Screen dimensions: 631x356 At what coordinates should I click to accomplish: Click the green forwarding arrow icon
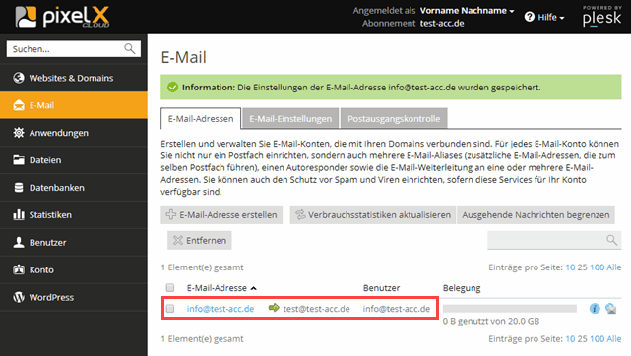point(274,308)
